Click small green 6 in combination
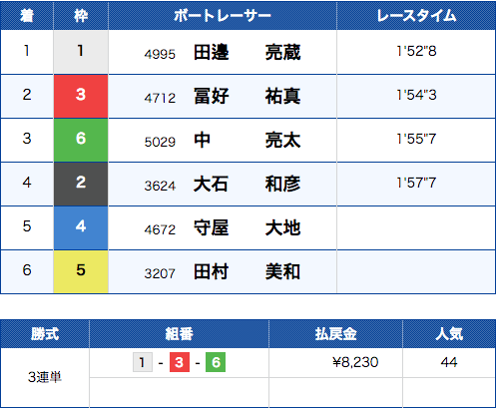 pos(216,362)
